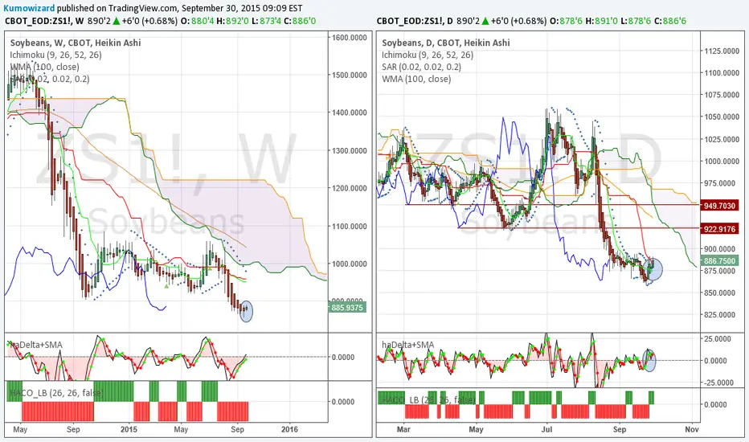Click the red 922.9176 price level tag

719,229
